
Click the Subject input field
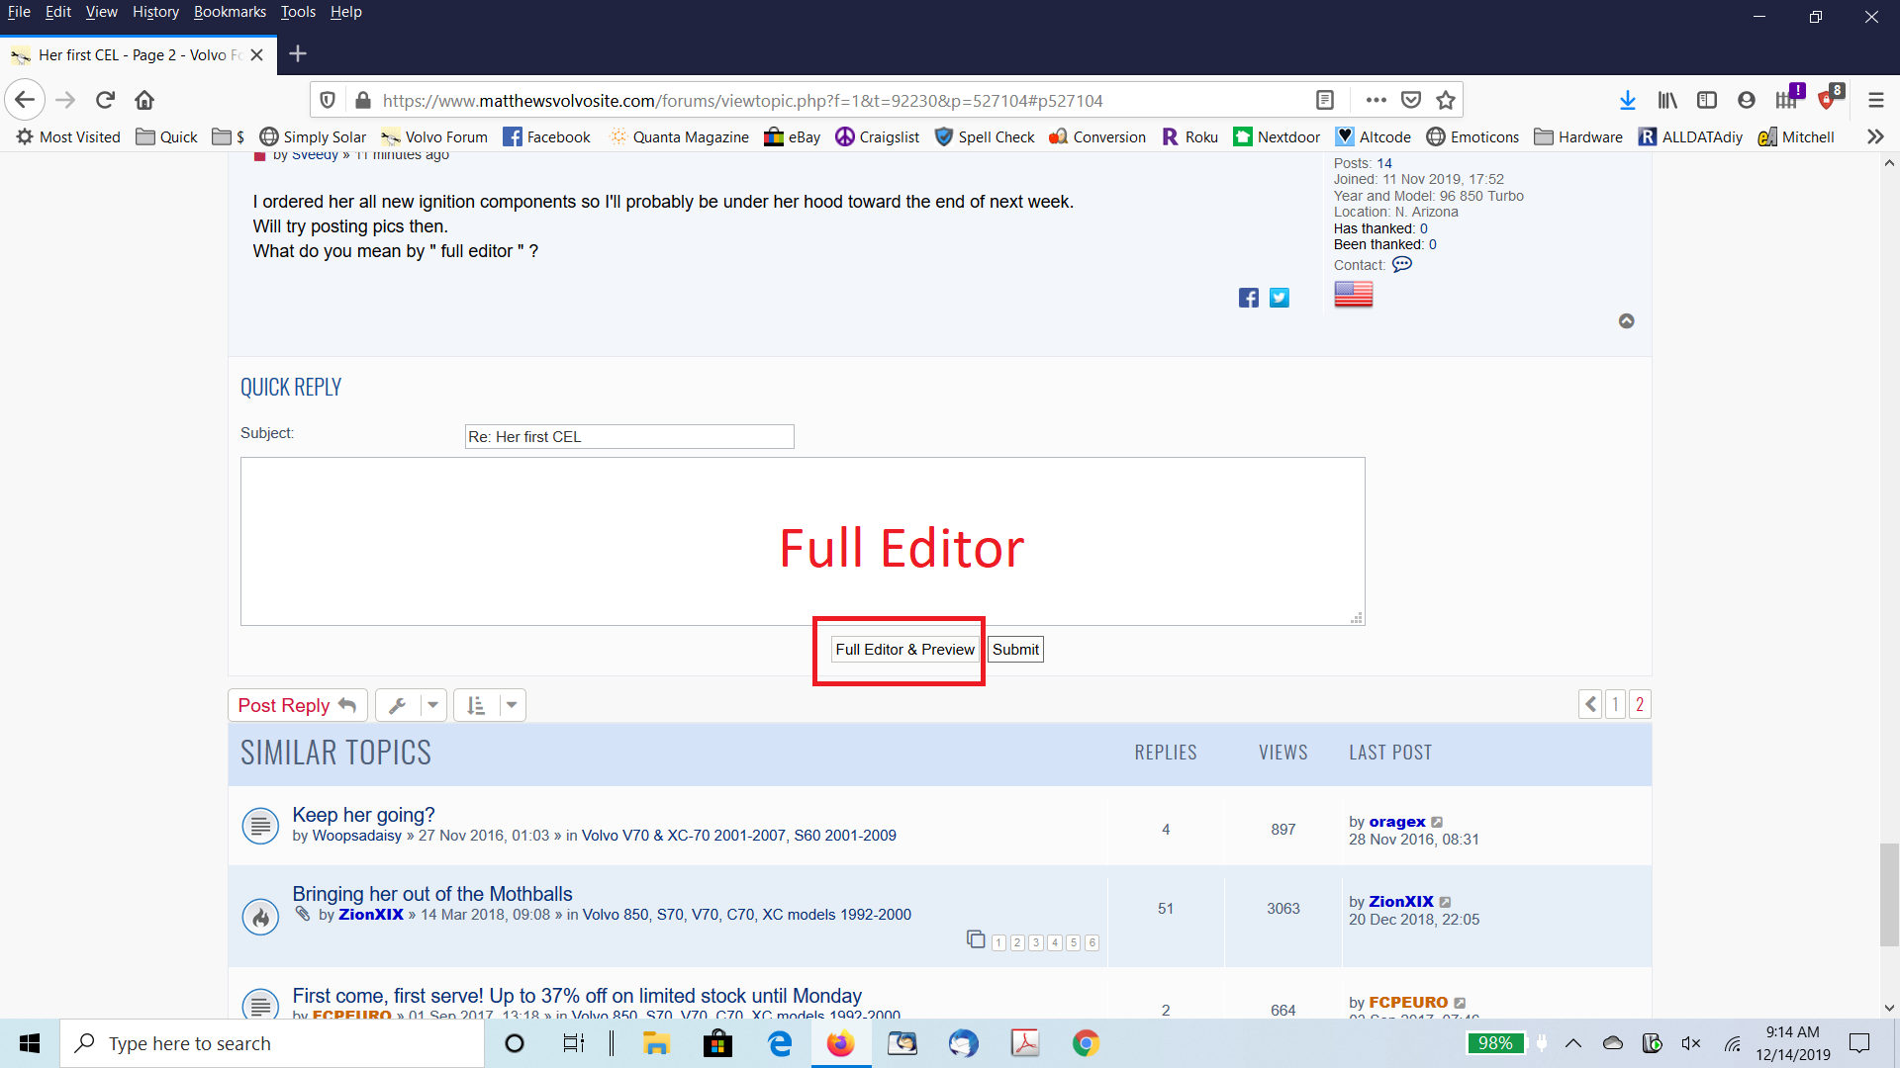click(x=629, y=437)
